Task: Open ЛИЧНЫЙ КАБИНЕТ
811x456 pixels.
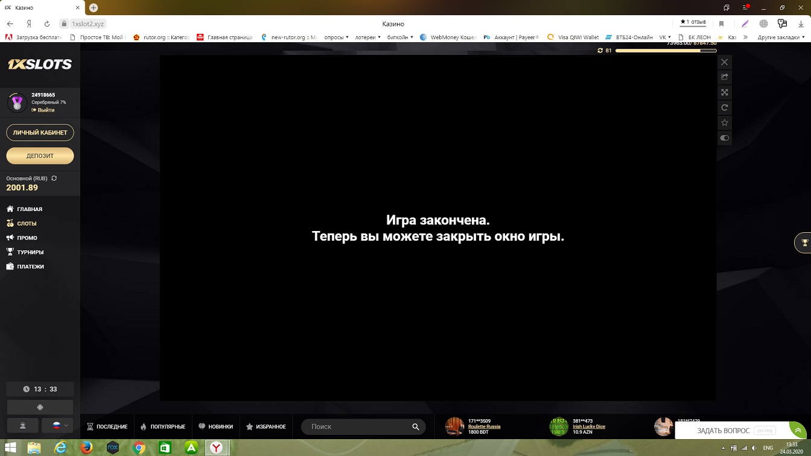Action: point(40,133)
